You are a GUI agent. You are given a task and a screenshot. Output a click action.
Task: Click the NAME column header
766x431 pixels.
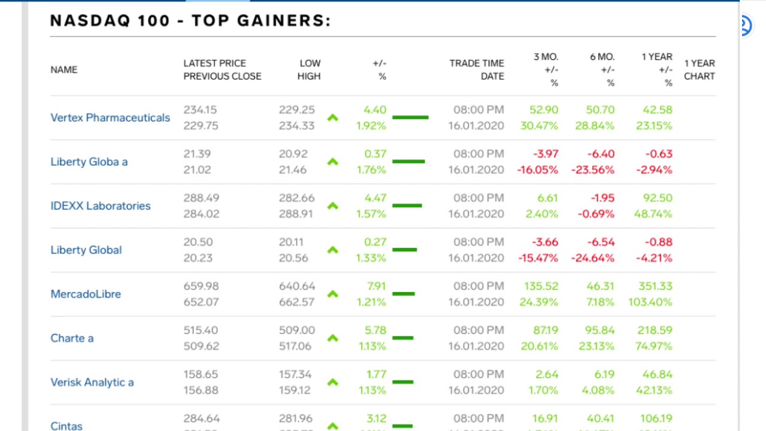point(64,69)
